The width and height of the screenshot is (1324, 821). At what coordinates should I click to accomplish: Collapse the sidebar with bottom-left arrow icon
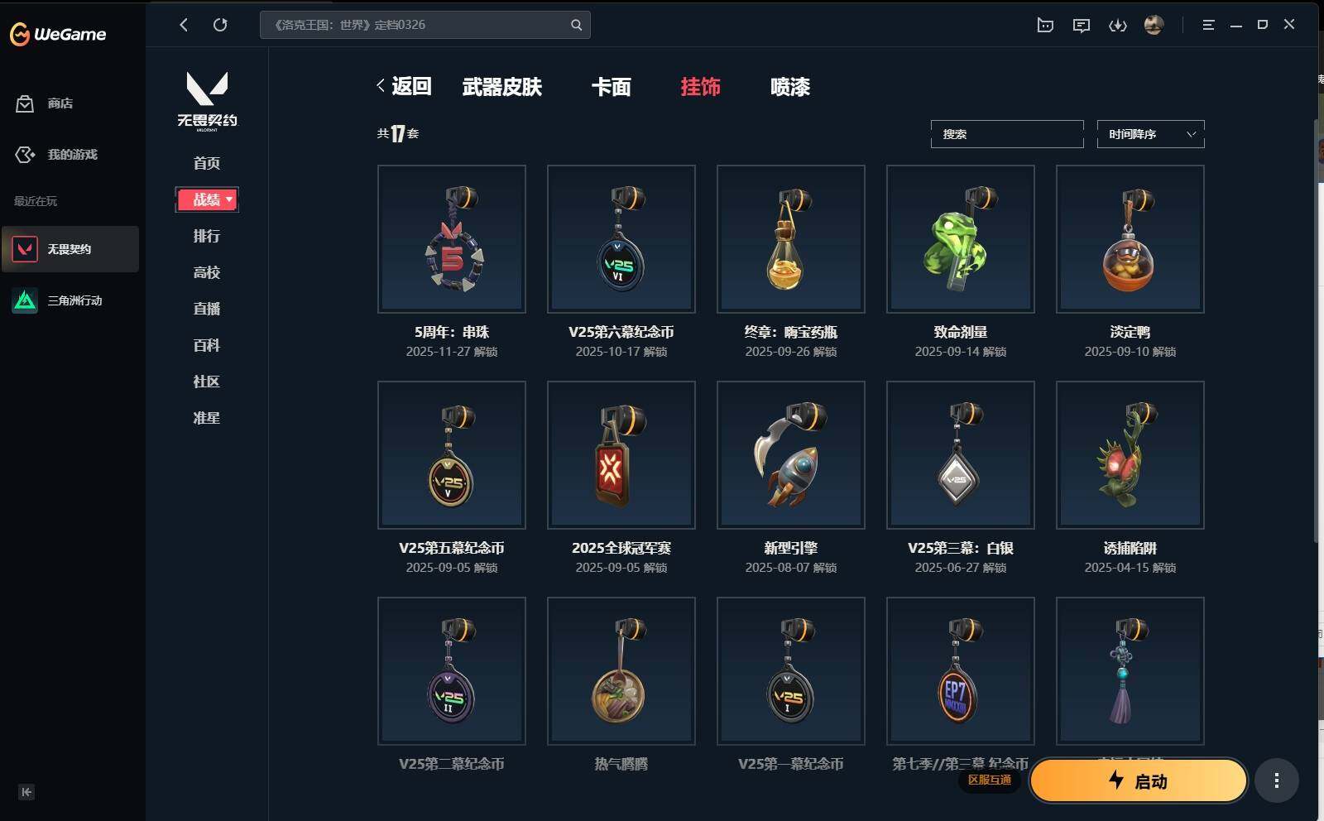coord(26,792)
